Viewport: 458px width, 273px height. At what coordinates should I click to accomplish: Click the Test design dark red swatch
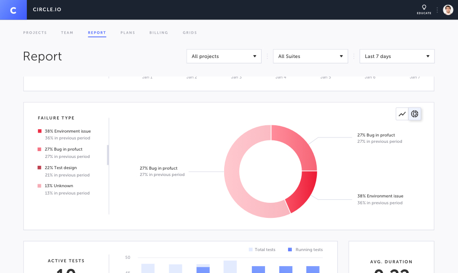[x=39, y=168]
